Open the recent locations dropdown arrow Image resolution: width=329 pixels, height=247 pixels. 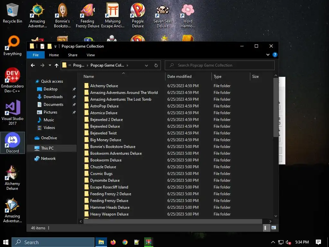coord(50,65)
